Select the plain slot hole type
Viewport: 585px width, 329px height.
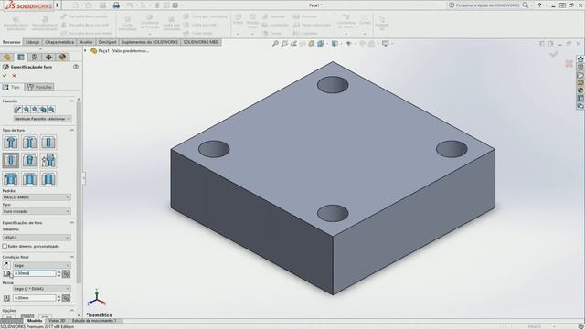click(48, 179)
